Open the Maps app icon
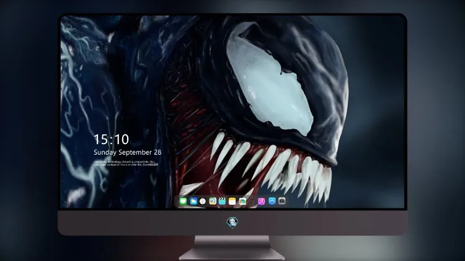This screenshot has width=465, height=261. tap(212, 201)
